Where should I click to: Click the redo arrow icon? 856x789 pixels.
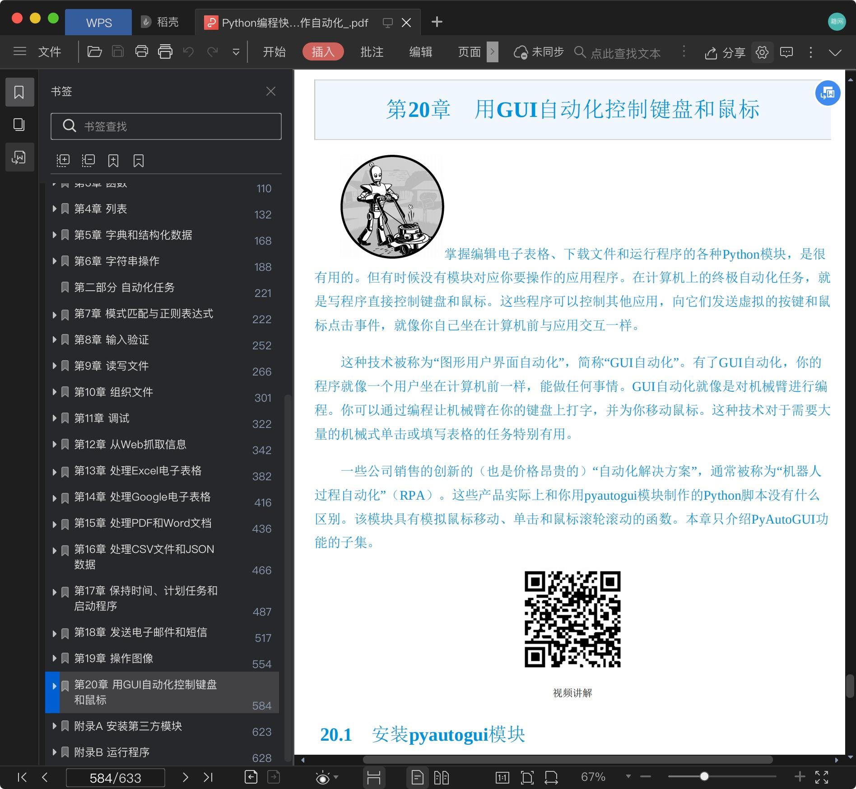click(x=212, y=52)
